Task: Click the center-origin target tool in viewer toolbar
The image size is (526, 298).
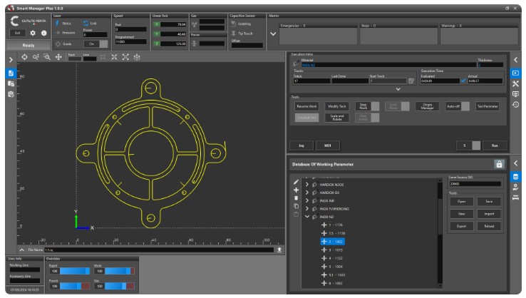Action: pos(24,57)
